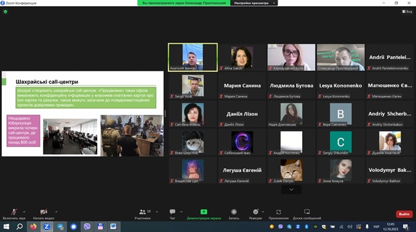Expand audio options arrow beside microphone
This screenshot has height=232, width=416.
[x=24, y=212]
